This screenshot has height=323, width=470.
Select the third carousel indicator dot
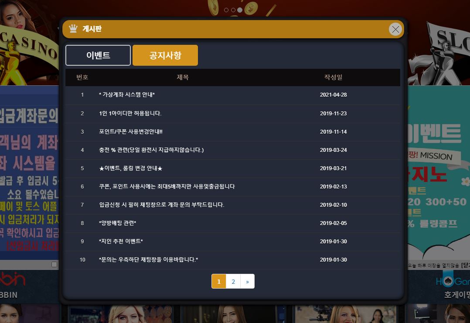[240, 10]
